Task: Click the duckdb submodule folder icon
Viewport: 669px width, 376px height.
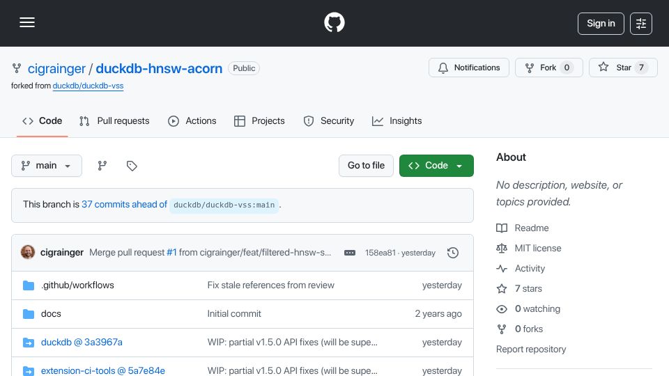Action: 28,343
